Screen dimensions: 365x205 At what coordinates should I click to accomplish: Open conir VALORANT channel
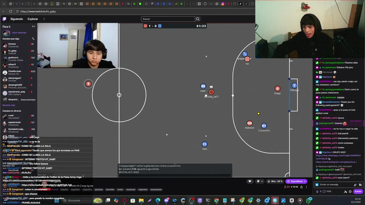18,117
